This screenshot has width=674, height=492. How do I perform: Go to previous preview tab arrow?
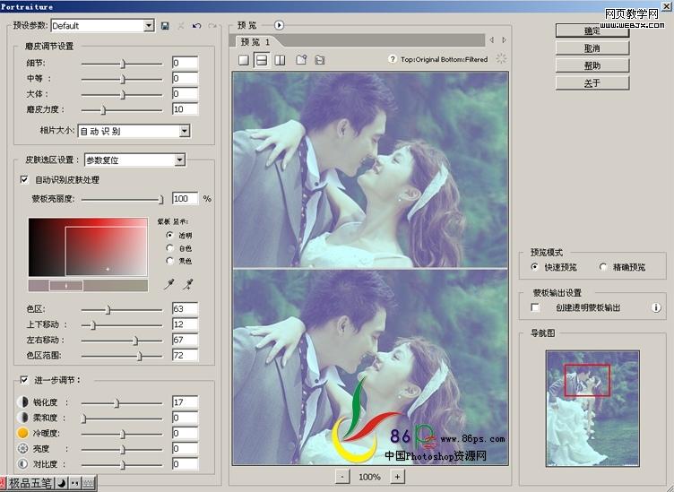(x=491, y=40)
